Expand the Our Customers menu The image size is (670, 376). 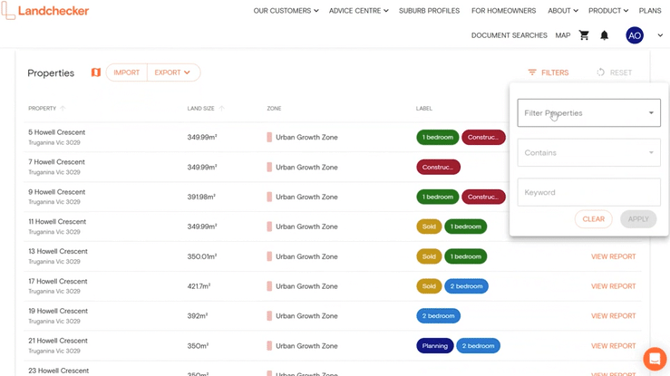[286, 11]
